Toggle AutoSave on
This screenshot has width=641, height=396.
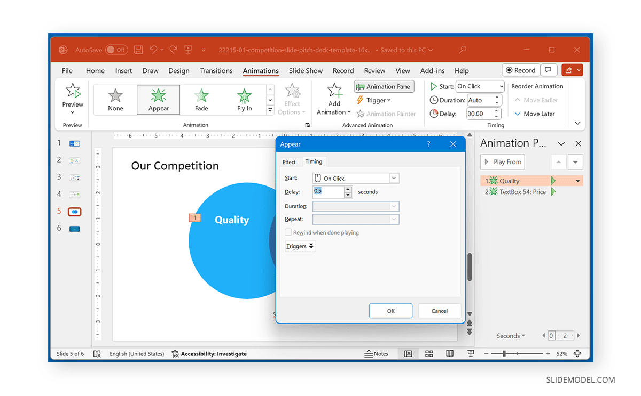pos(116,50)
